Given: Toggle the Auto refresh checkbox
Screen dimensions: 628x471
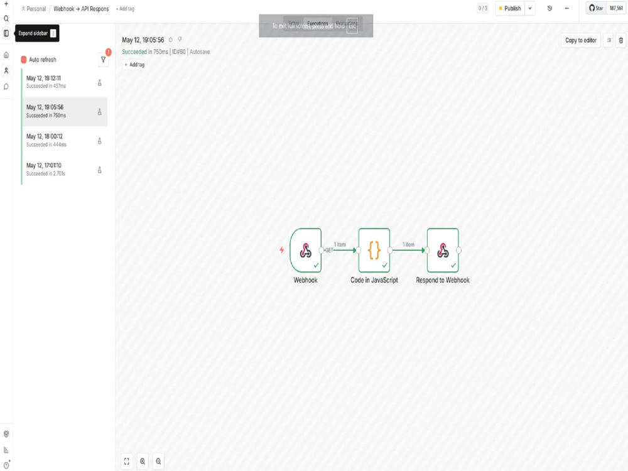Looking at the screenshot, I should [24, 60].
